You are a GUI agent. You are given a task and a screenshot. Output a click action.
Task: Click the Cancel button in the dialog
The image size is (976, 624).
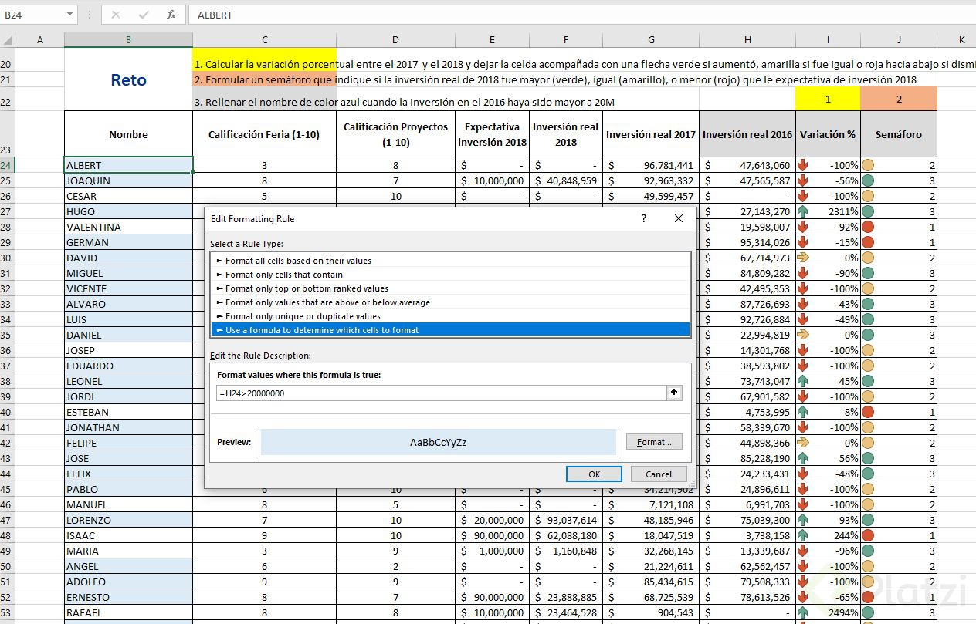click(x=658, y=474)
